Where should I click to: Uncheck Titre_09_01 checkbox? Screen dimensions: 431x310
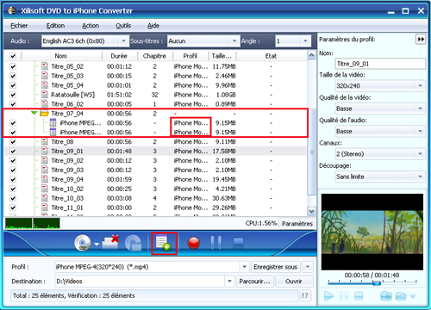click(13, 151)
